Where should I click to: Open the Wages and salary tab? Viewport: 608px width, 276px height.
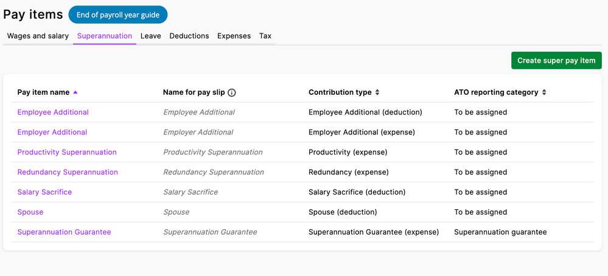coord(38,36)
